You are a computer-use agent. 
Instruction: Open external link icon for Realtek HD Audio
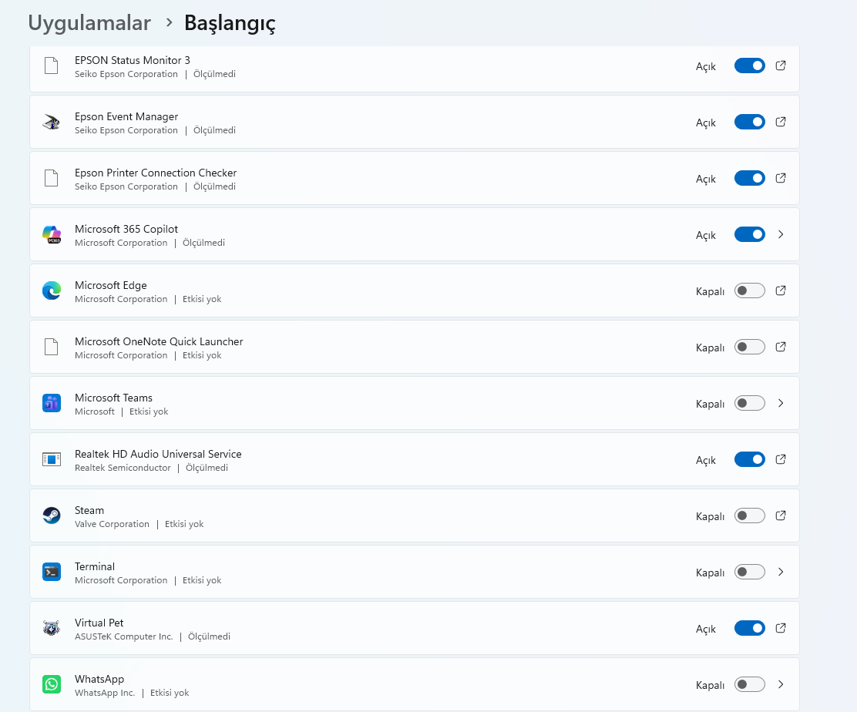(x=781, y=459)
